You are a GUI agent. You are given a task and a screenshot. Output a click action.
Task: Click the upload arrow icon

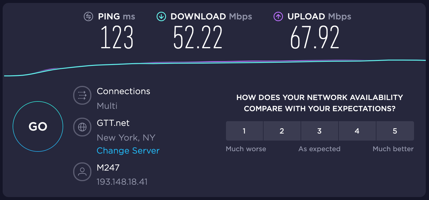coord(278,16)
